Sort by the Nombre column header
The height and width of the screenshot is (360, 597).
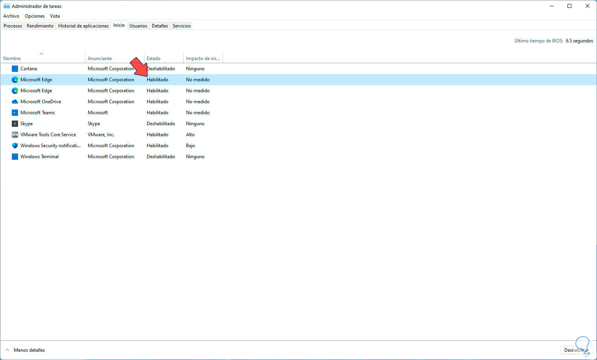tap(42, 58)
